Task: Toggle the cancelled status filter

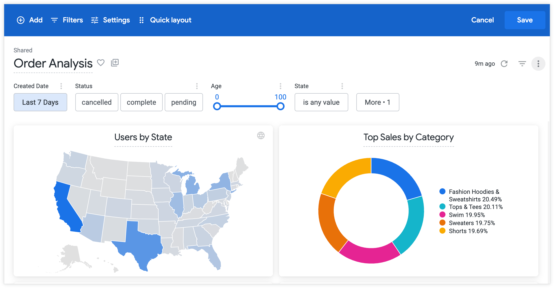Action: (96, 102)
